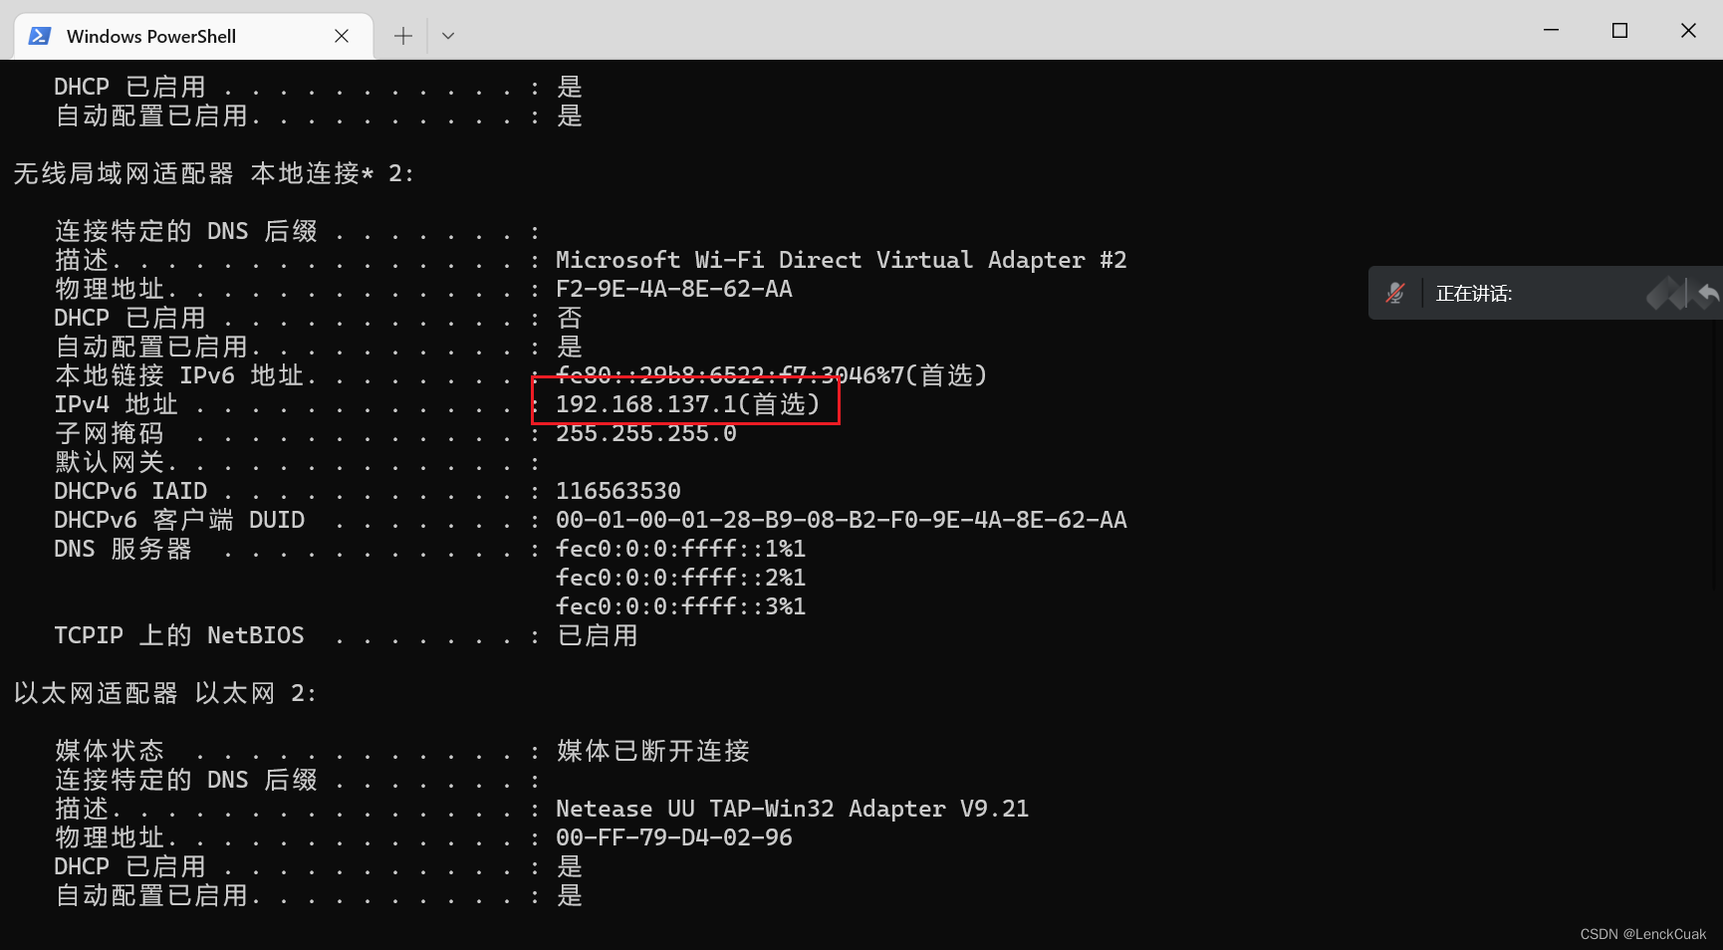Image resolution: width=1723 pixels, height=950 pixels.
Task: Click the PowerShell icon on the active tab
Action: pyautogui.click(x=39, y=35)
